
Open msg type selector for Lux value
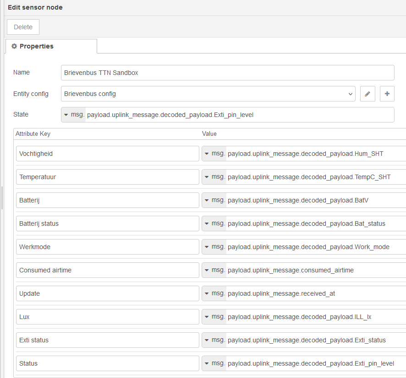point(214,317)
